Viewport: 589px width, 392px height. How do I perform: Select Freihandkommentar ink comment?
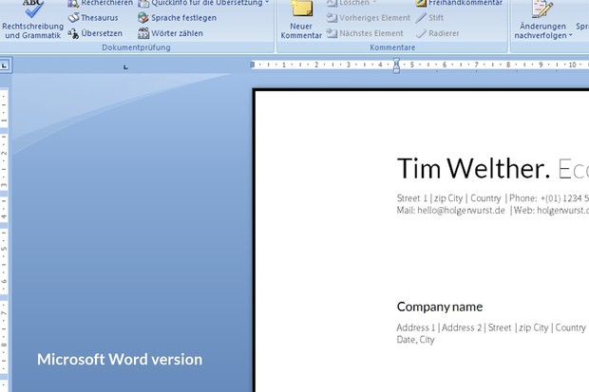click(459, 4)
